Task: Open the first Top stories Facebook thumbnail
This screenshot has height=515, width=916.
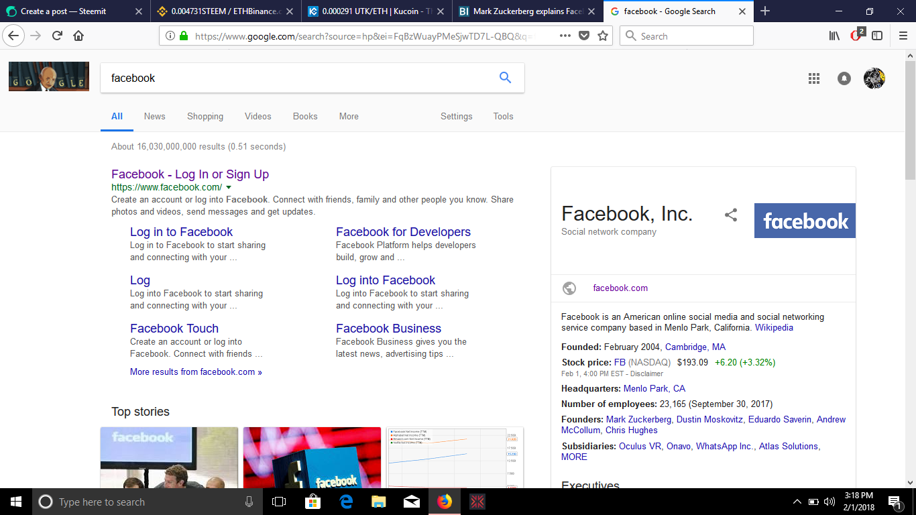Action: point(169,457)
